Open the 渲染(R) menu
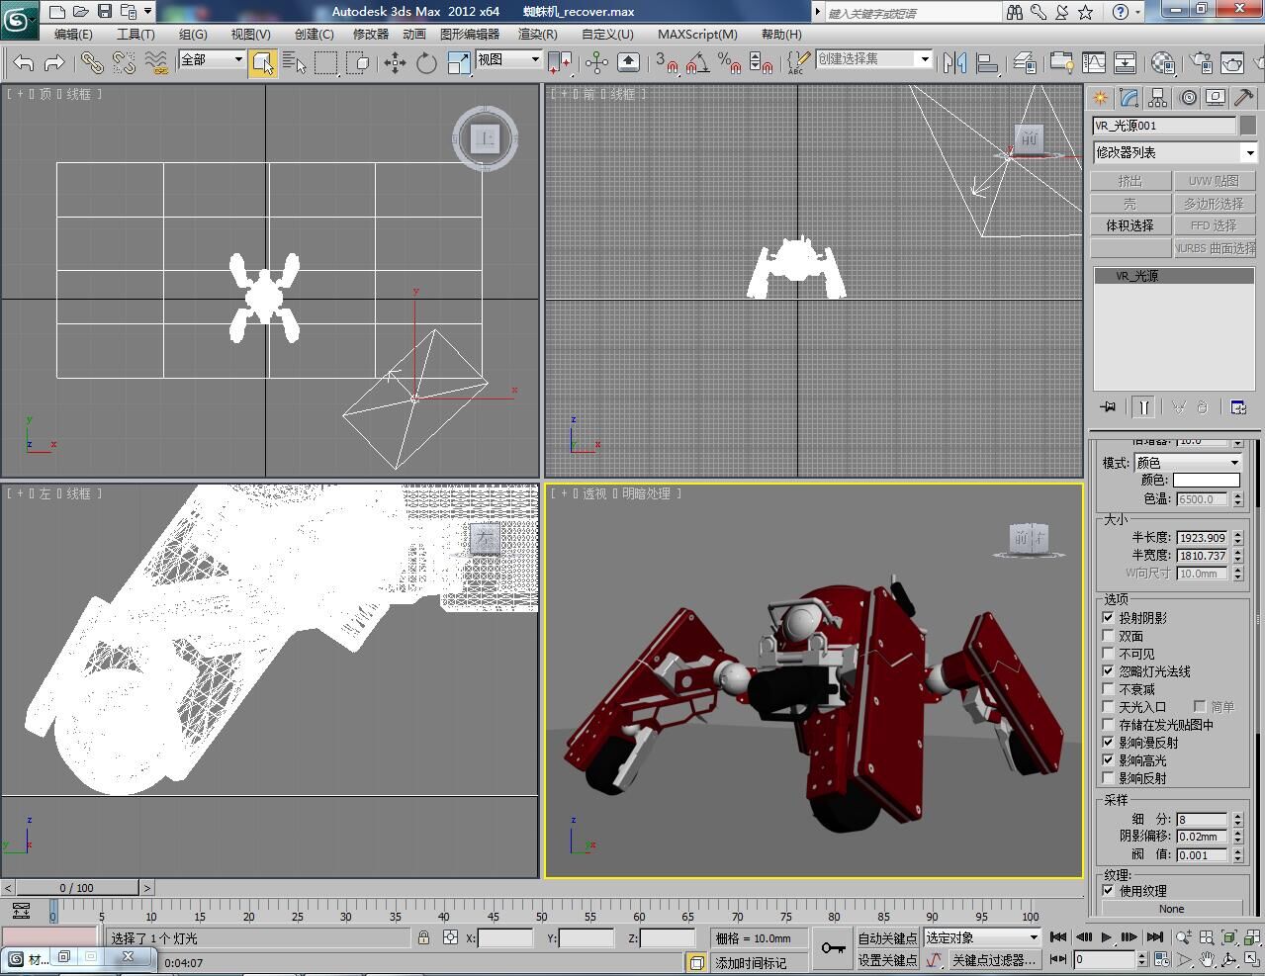The image size is (1265, 976). [537, 34]
